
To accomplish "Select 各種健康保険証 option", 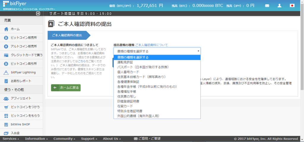I will click(x=157, y=82).
